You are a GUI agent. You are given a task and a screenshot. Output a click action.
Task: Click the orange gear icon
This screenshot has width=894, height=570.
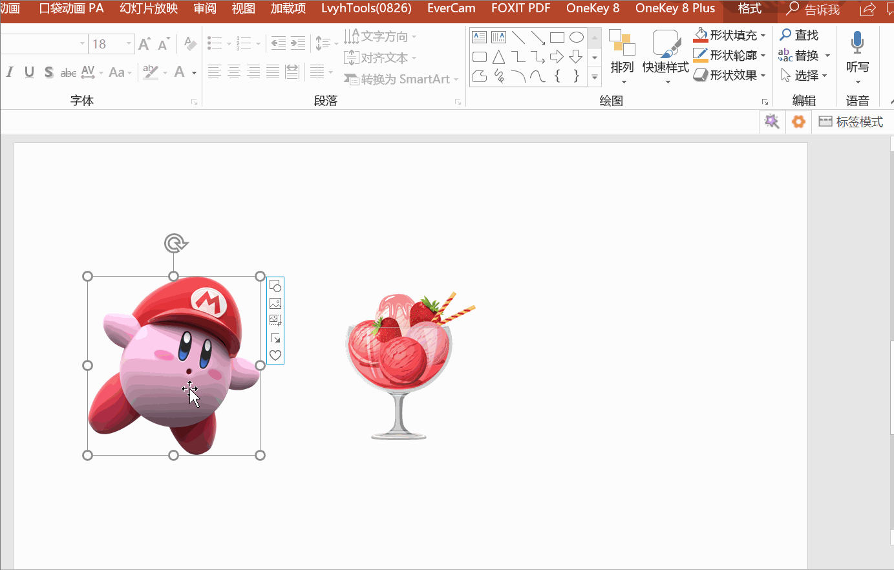[x=799, y=121]
